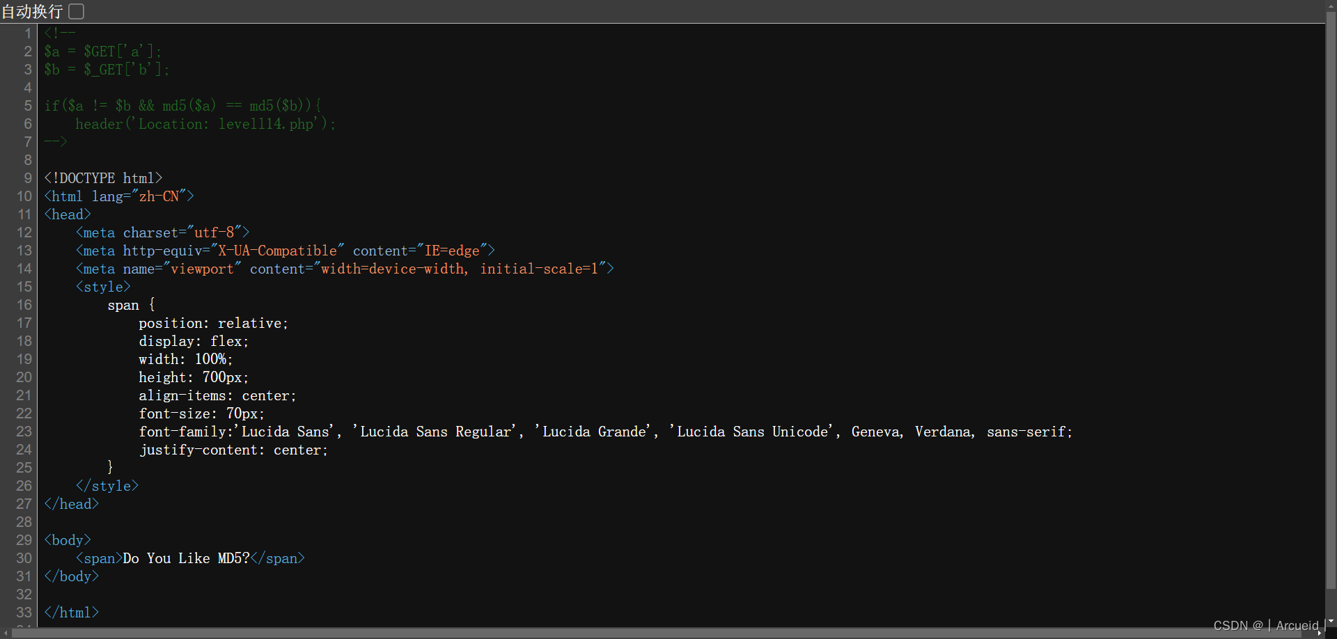Click the if md5($a) == md5($b) line
Viewport: 1337px width, 639px height.
click(x=183, y=106)
